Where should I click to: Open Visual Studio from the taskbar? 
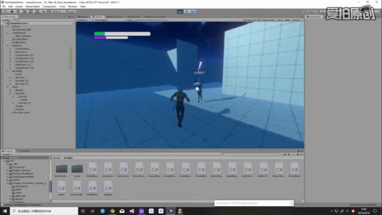[131, 211]
